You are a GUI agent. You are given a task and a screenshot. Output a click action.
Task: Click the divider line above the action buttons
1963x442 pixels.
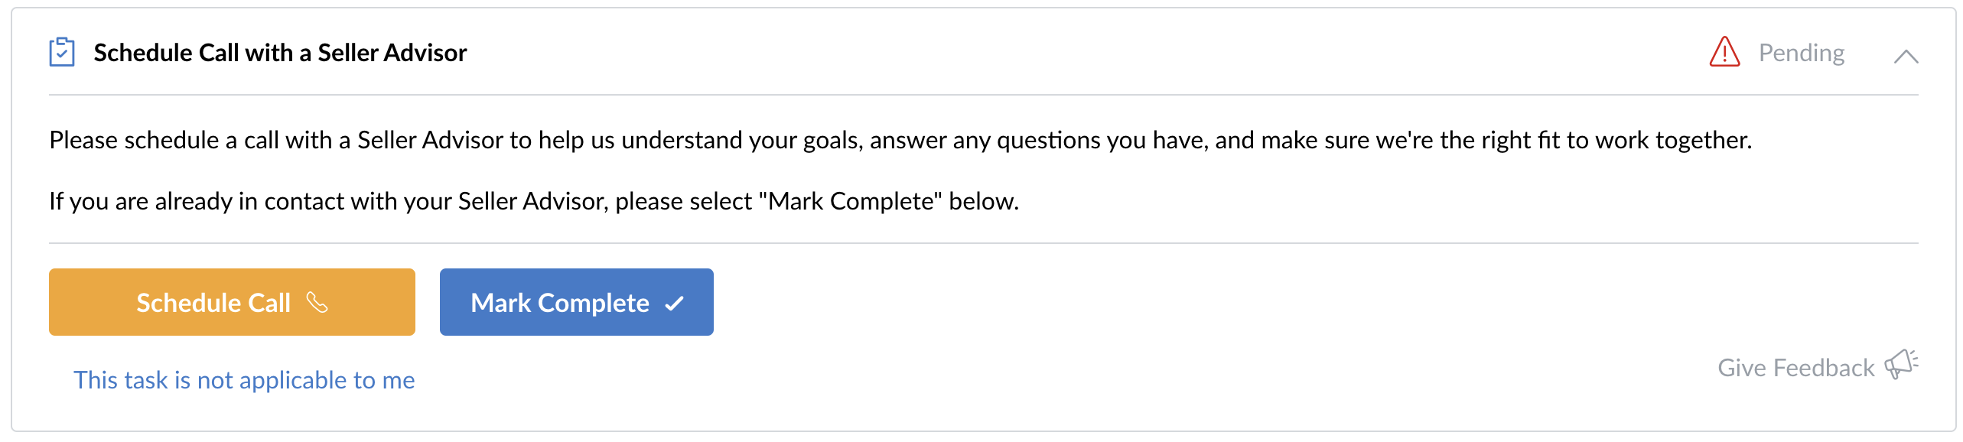(x=983, y=243)
